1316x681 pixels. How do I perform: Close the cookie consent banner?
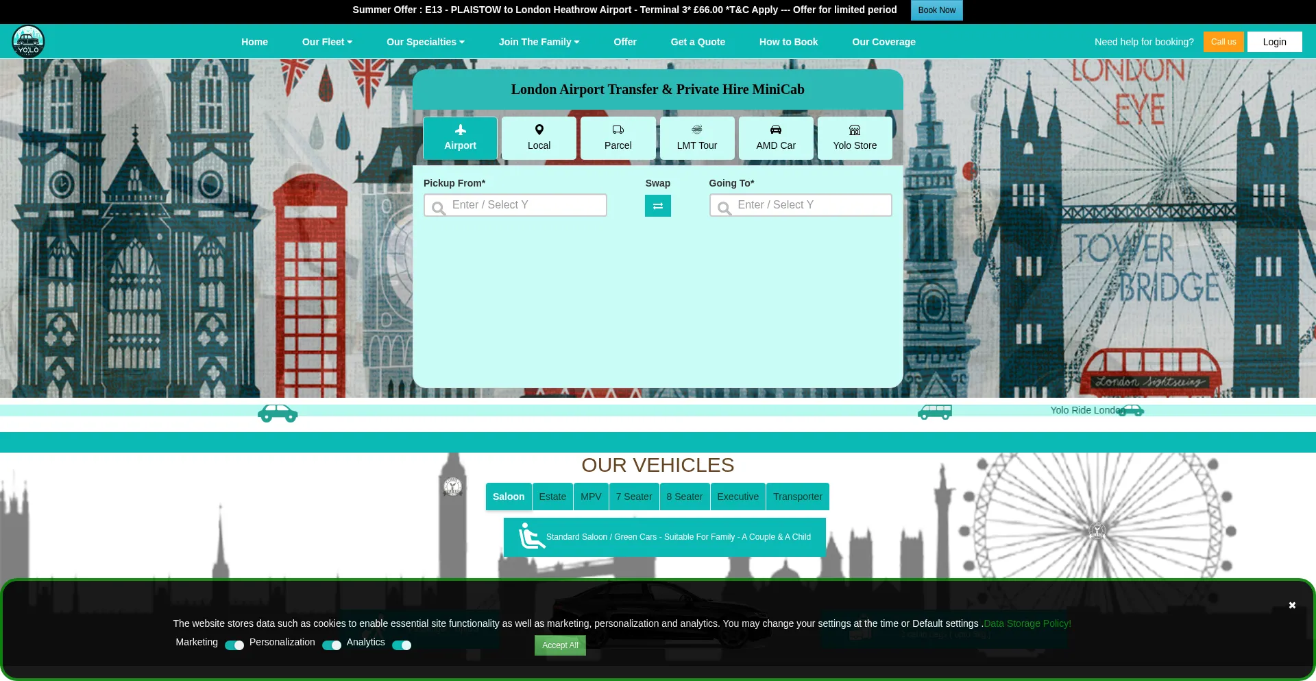(x=1292, y=606)
